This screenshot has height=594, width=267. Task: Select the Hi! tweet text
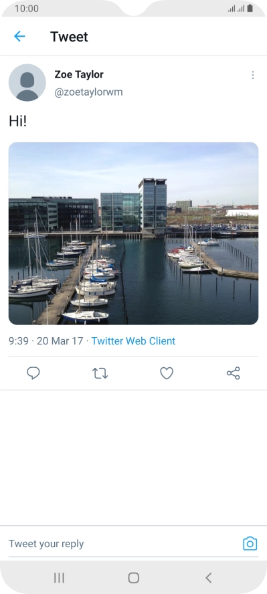(17, 121)
